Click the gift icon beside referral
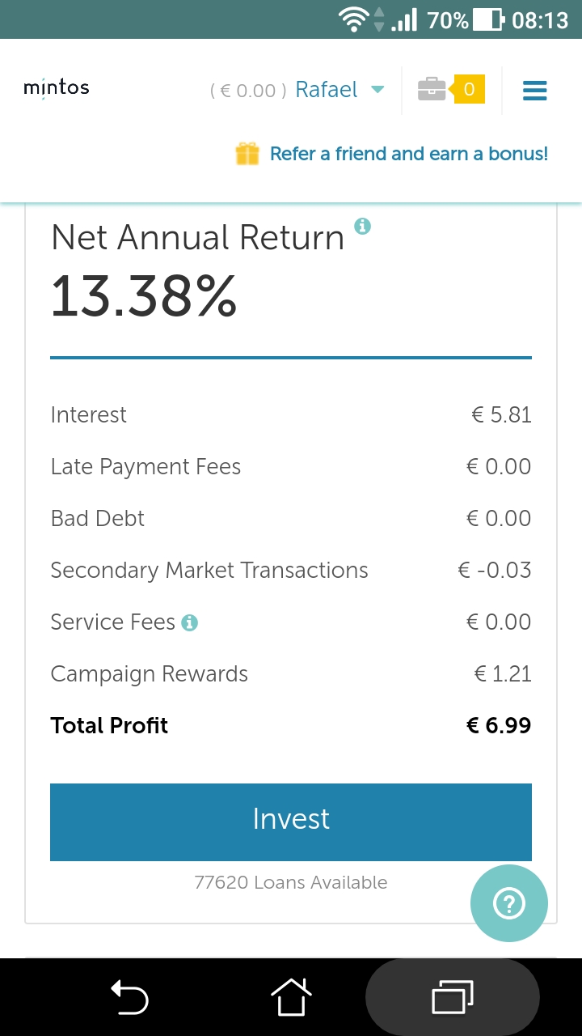 247,154
